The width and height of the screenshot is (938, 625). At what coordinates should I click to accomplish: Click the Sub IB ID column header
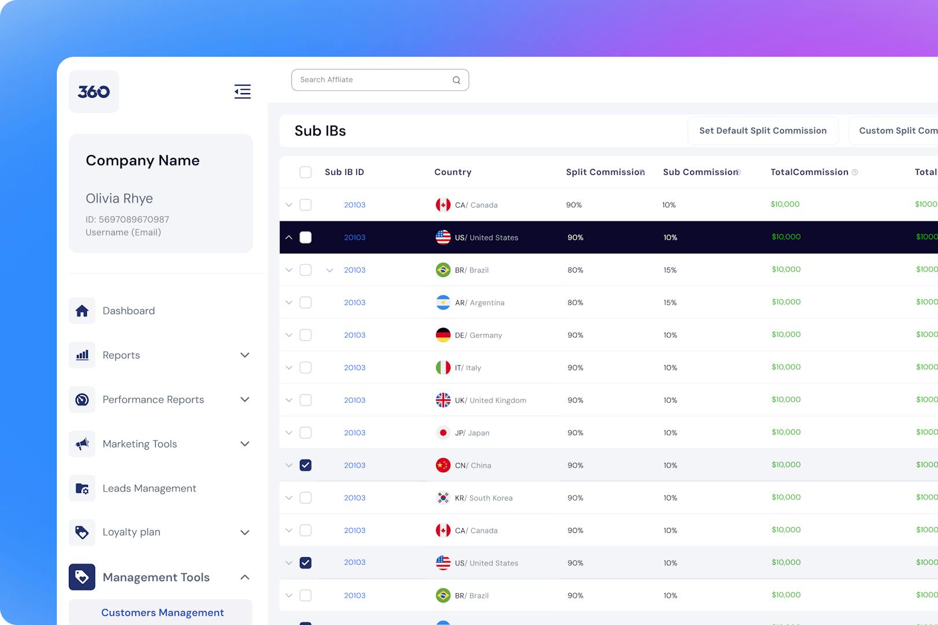(345, 172)
